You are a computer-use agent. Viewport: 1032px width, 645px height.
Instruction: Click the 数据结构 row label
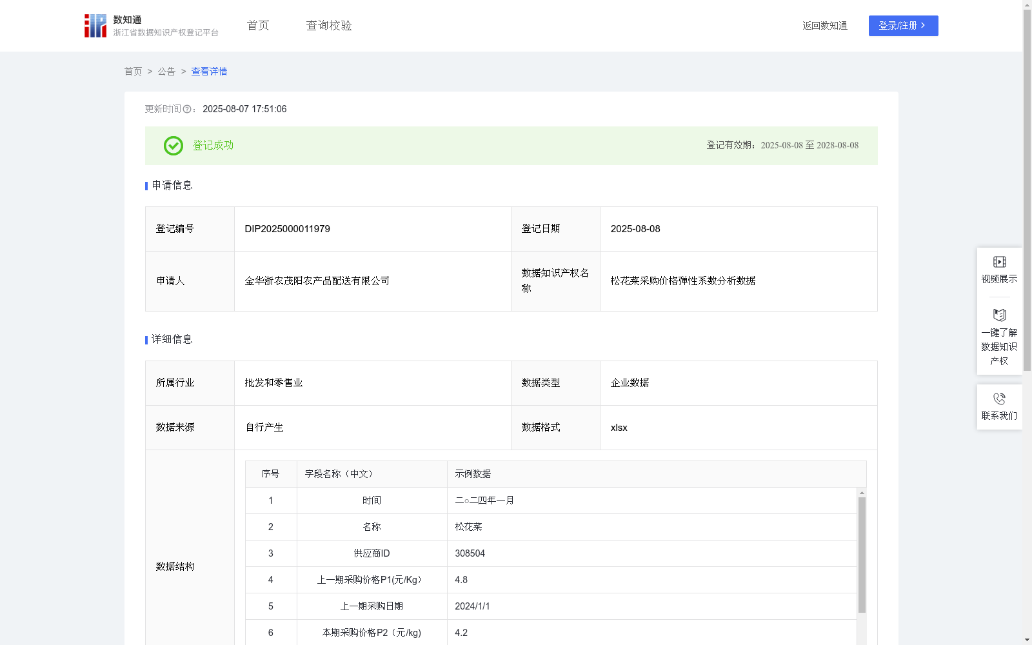pos(175,567)
